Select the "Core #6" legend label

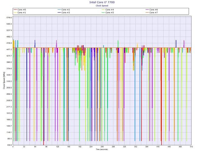click(x=153, y=10)
